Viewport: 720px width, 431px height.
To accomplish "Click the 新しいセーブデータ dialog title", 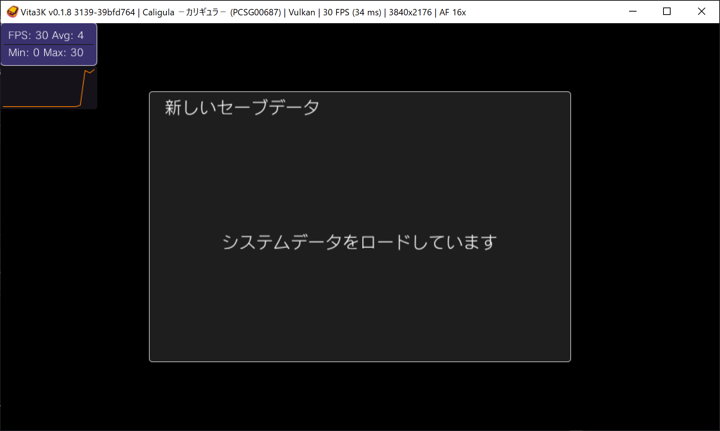I will point(242,108).
